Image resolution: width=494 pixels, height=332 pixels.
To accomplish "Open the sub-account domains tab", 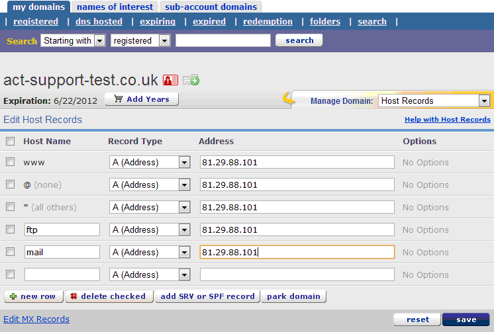I will 211,7.
